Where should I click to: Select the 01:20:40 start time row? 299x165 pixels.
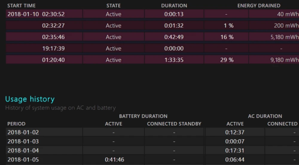pos(53,60)
